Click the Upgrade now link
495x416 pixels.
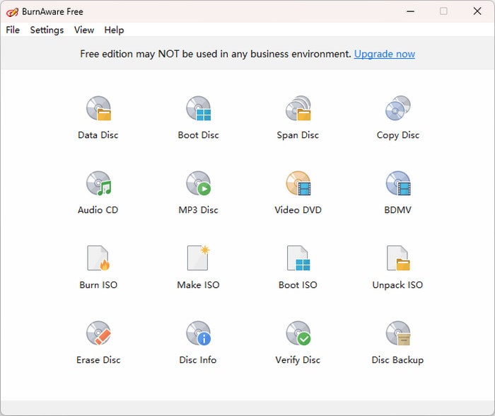pyautogui.click(x=384, y=54)
